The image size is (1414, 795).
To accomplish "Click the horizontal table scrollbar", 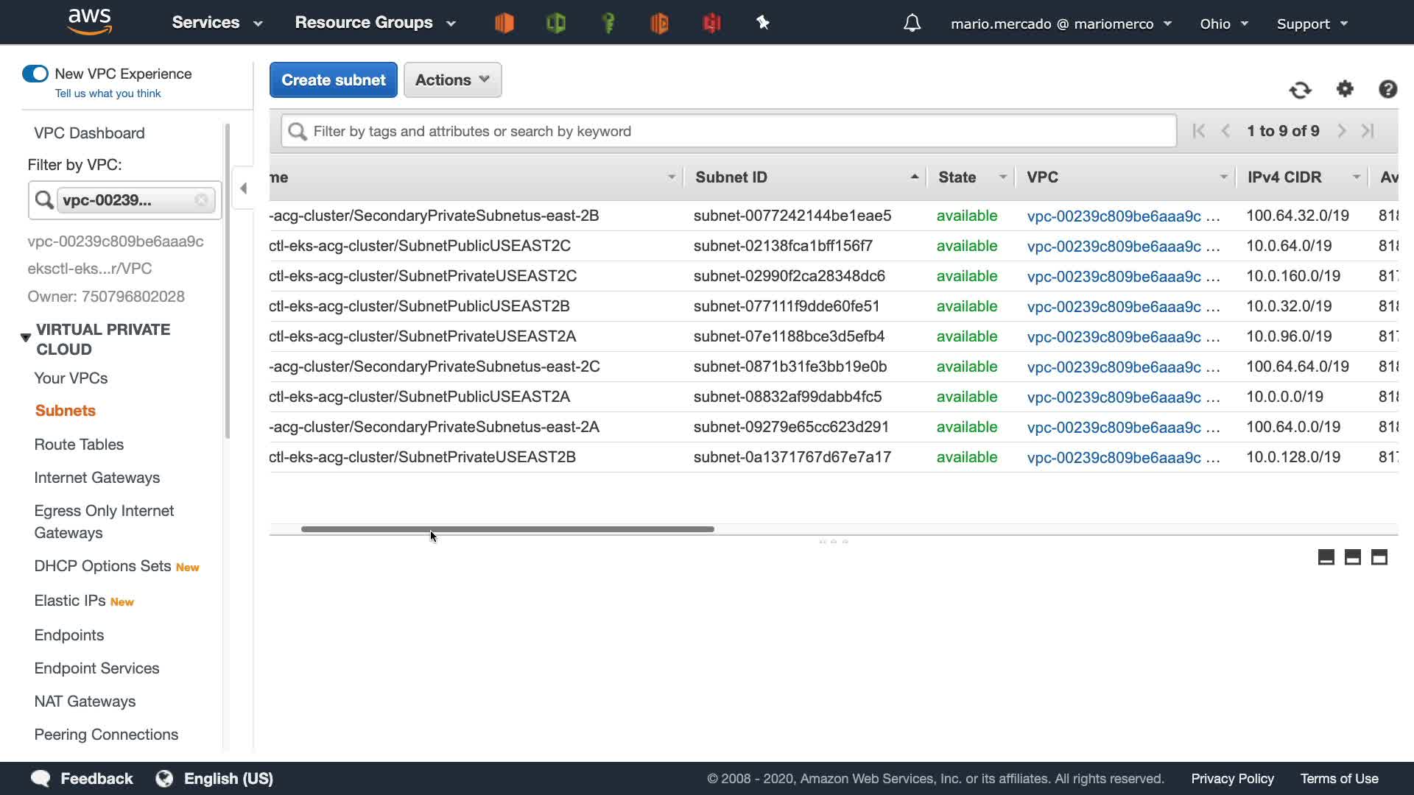I will 507,529.
